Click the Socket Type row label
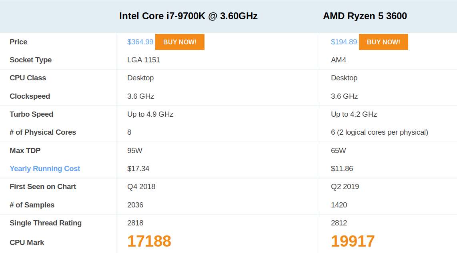This screenshot has width=457, height=253. 30,60
